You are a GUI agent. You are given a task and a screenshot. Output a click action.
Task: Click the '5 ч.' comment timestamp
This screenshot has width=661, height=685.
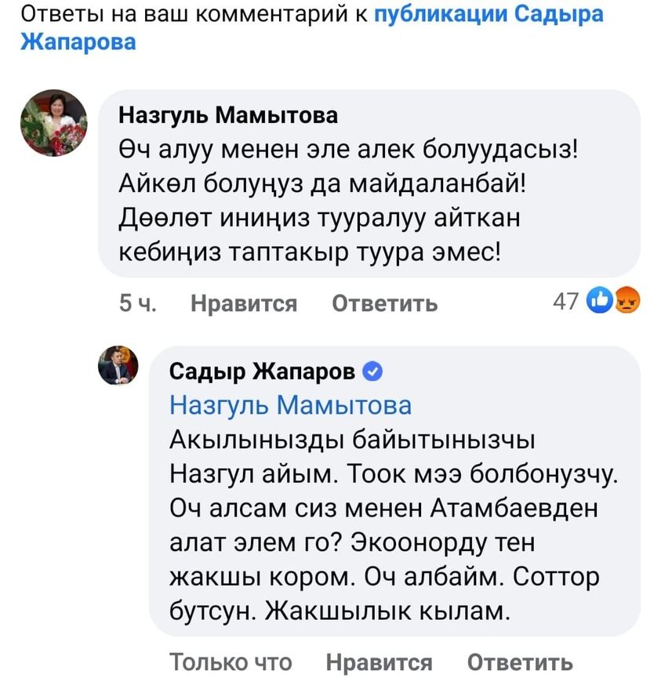click(136, 303)
